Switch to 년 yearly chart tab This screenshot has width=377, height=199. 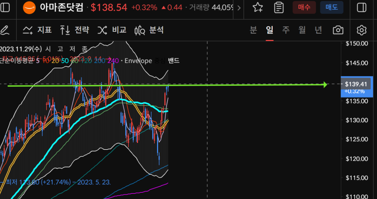coord(318,30)
